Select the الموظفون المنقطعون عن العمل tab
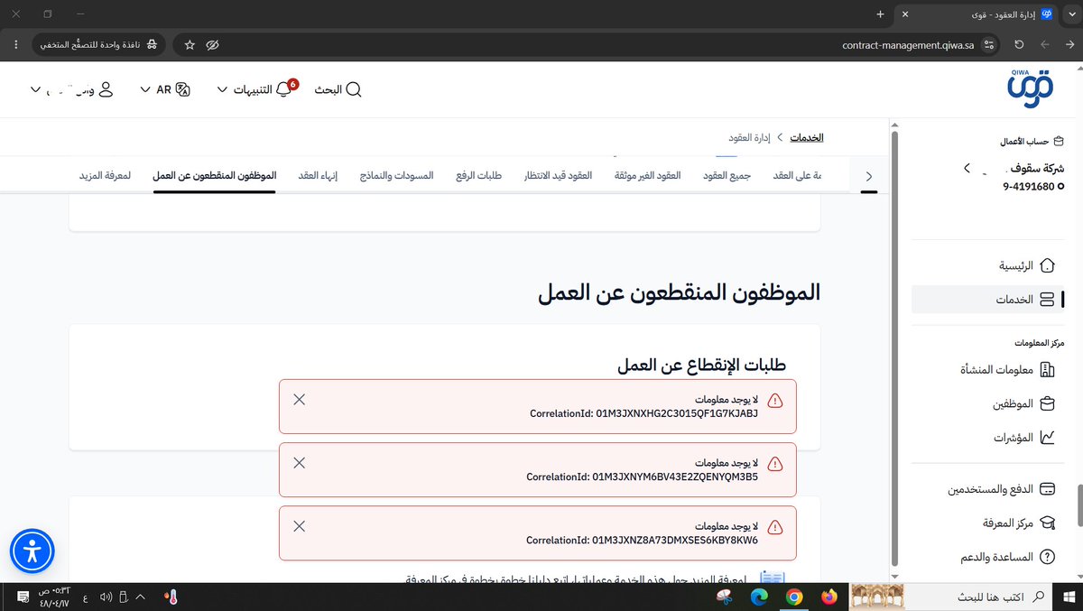Screen dimensions: 1083x611 click(215, 175)
